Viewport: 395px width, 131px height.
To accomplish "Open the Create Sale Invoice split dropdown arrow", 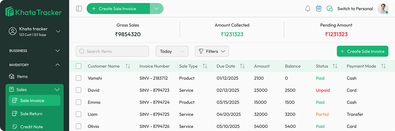I will point(157,9).
